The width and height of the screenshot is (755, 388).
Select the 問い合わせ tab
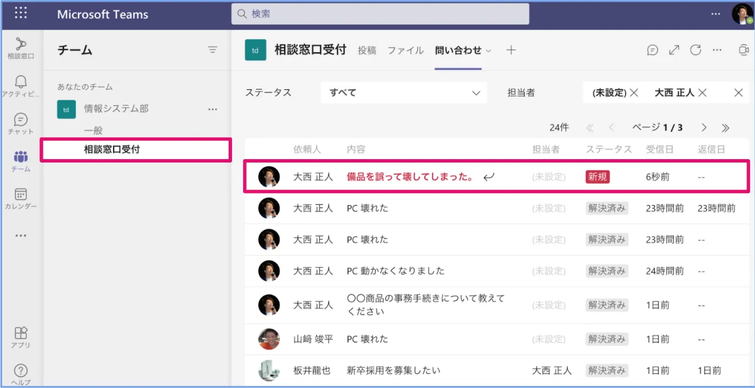point(458,50)
